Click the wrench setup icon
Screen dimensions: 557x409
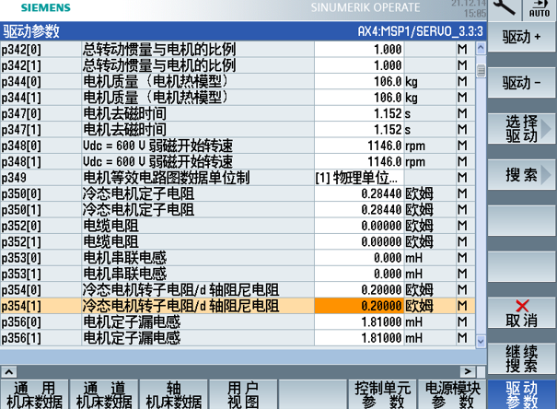(504, 7)
